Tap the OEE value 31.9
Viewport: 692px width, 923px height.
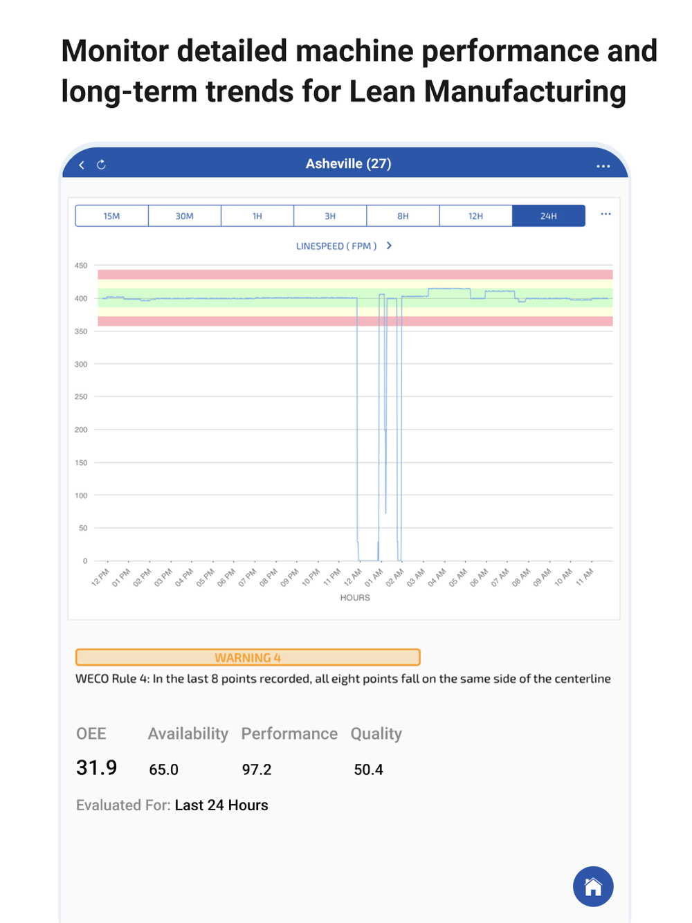tap(97, 768)
